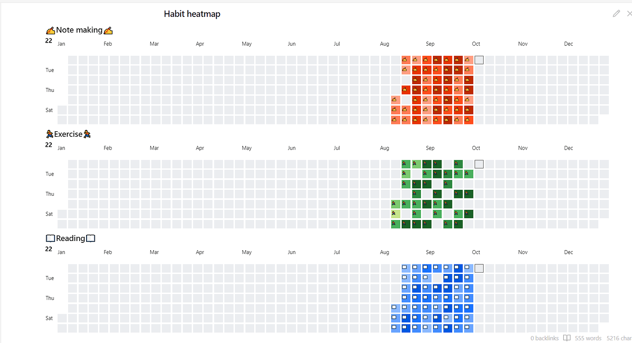
Task: Click the Exercise heading with runner emojis
Action: tap(68, 134)
